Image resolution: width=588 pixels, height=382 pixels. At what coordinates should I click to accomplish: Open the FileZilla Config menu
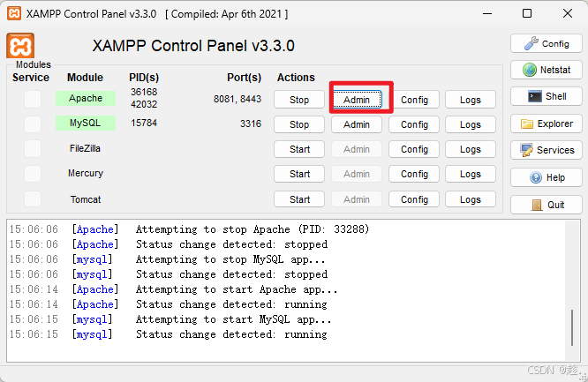(x=414, y=149)
